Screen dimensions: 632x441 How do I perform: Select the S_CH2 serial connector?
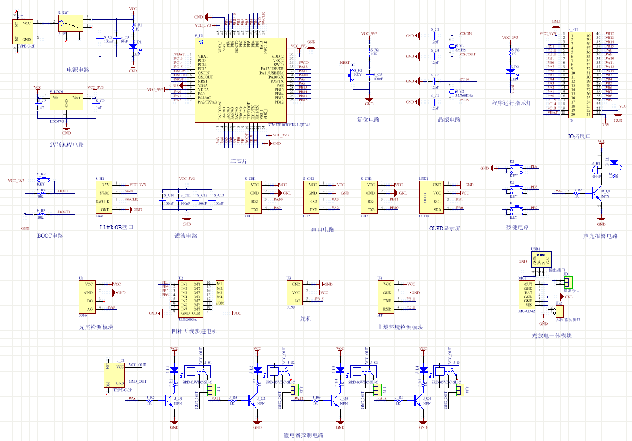pyautogui.click(x=311, y=198)
